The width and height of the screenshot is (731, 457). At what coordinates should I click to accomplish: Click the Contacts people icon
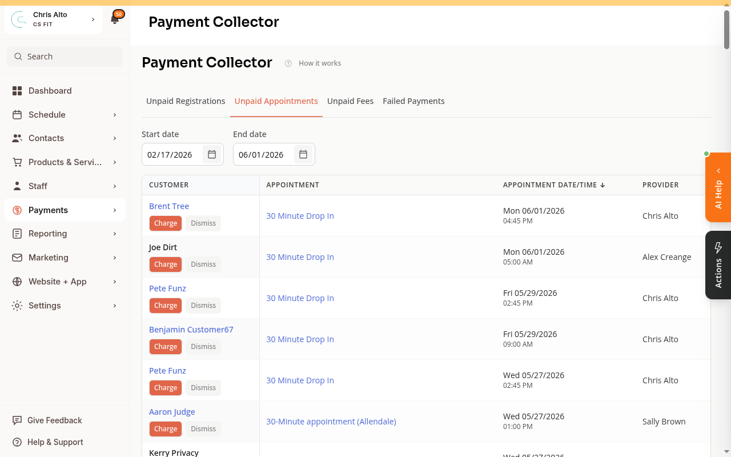click(x=17, y=138)
